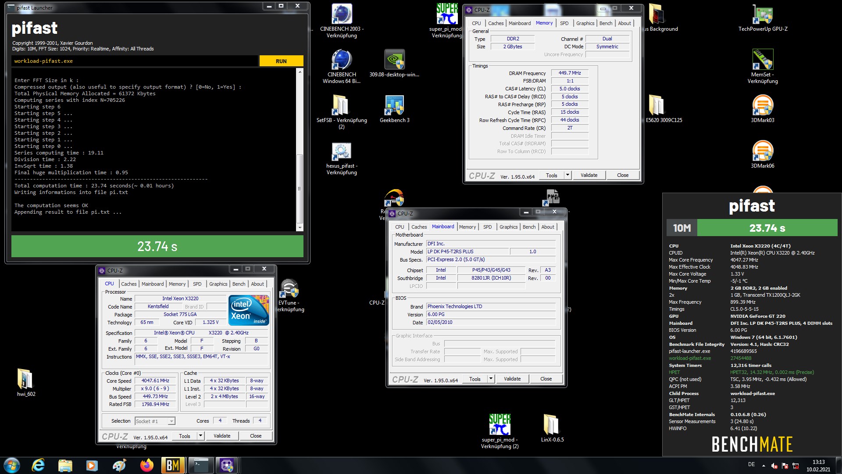Open Mainboard tab in CPU-Z processor window
The height and width of the screenshot is (474, 842).
point(153,284)
